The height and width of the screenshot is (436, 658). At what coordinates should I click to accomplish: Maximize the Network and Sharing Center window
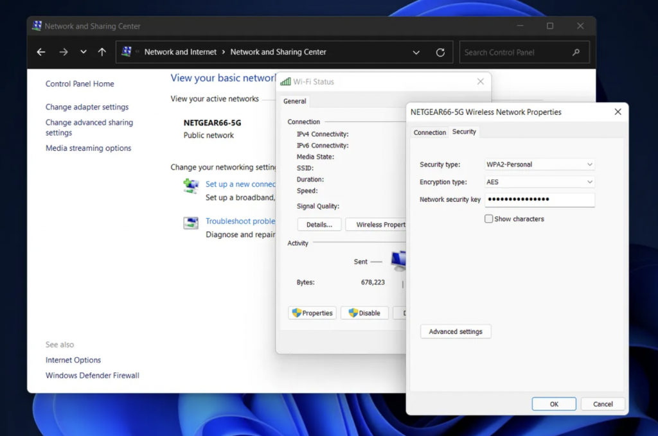click(x=550, y=26)
